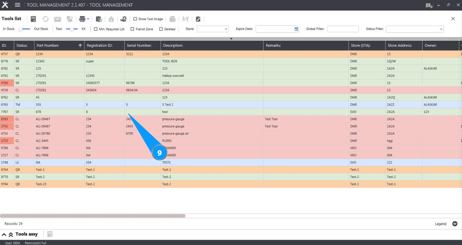Open the notification message icon in title bar
Screen dimensions: 462x245
pos(428,5)
